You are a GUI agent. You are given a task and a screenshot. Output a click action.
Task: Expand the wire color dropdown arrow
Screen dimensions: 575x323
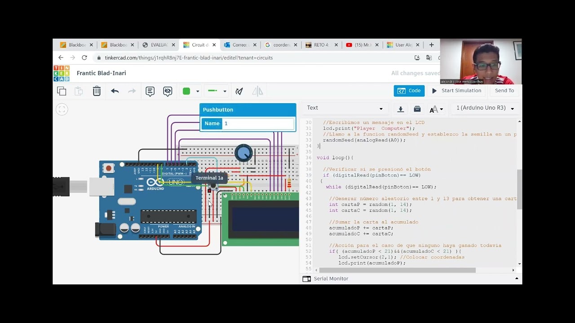click(197, 92)
